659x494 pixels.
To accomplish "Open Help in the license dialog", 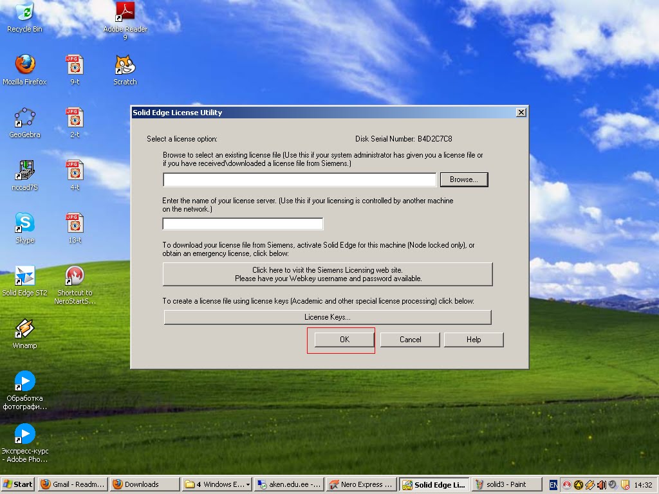I will pyautogui.click(x=474, y=340).
